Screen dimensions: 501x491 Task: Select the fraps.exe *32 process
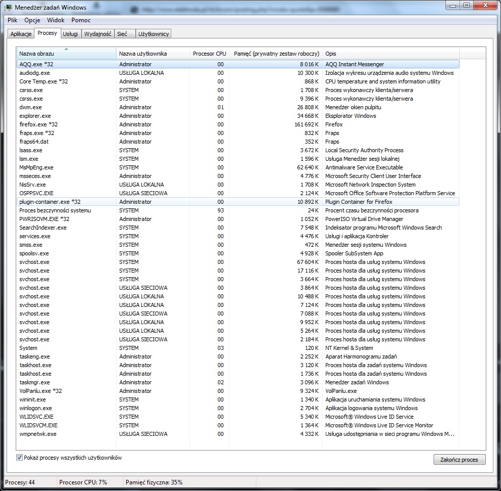tap(238, 133)
